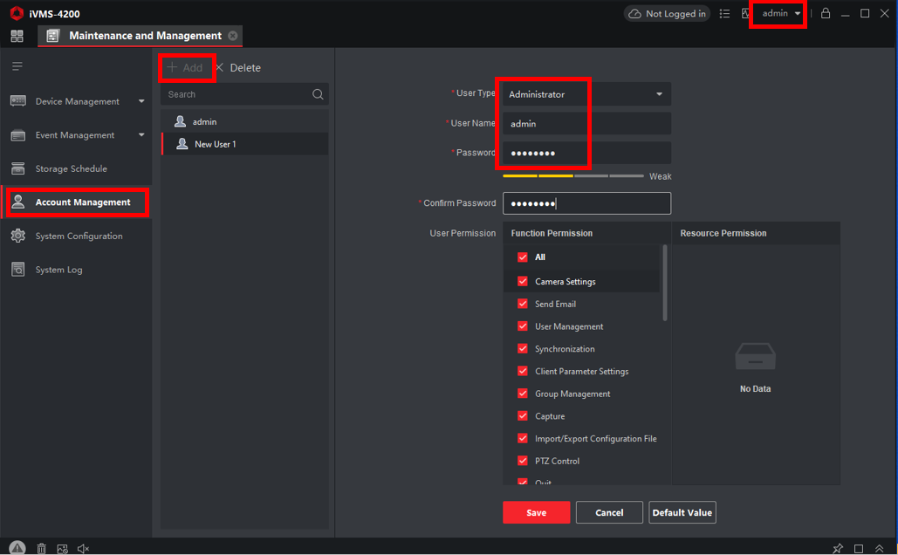The height and width of the screenshot is (555, 898).
Task: Open System Configuration in sidebar
Action: point(79,236)
